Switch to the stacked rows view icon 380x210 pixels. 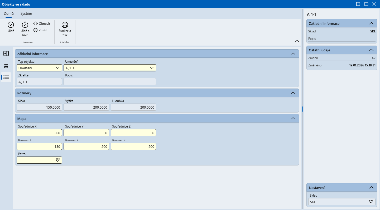pos(6,66)
